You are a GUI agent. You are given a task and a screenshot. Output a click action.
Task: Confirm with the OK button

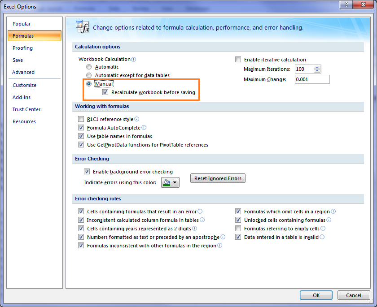316,295
